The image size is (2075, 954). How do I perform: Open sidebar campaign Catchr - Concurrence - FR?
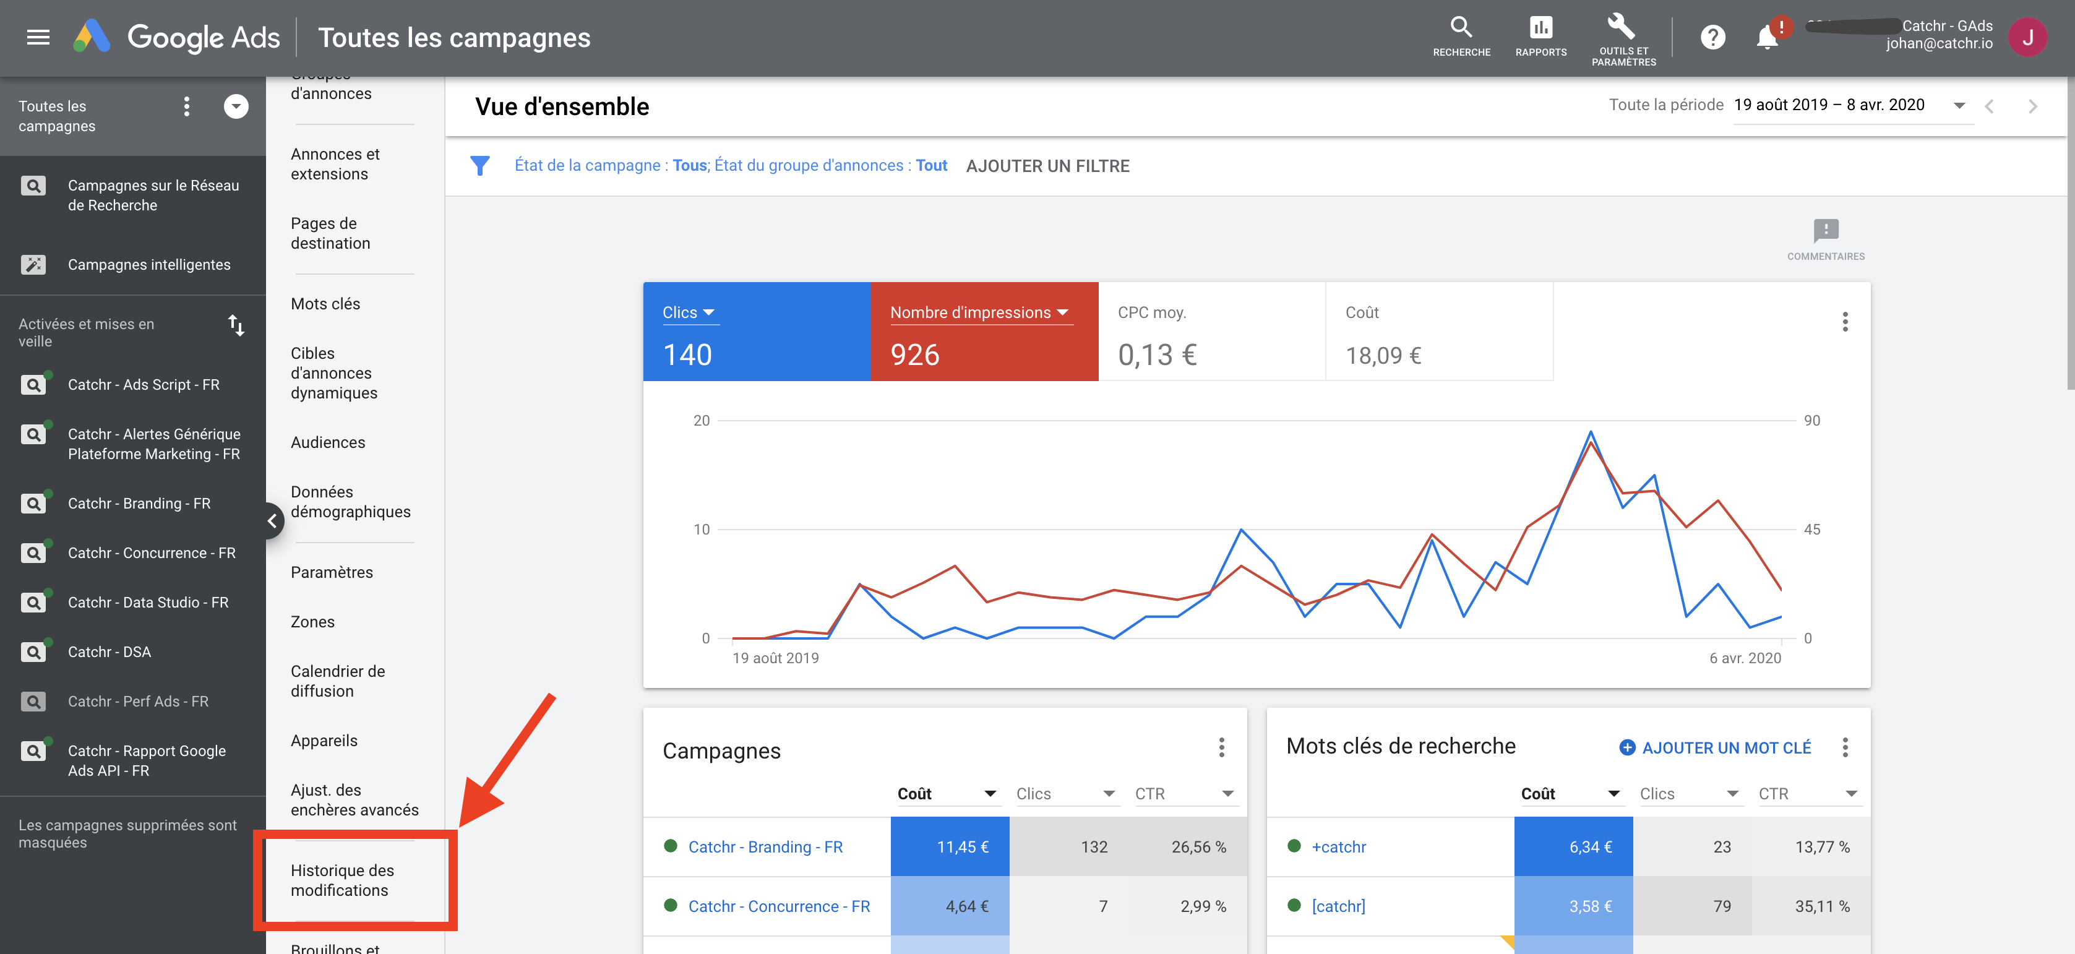click(133, 552)
